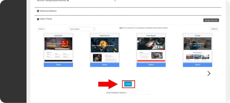
Task: Click the wpCentral info icon
Action: (68, 0)
